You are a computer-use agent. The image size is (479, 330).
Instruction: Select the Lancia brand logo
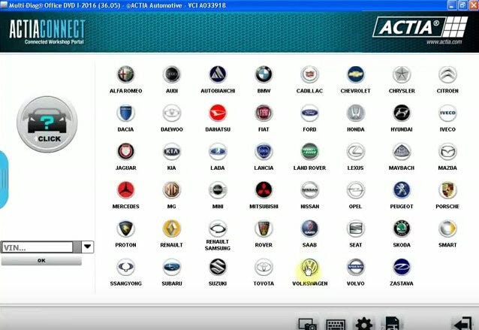[x=264, y=151]
